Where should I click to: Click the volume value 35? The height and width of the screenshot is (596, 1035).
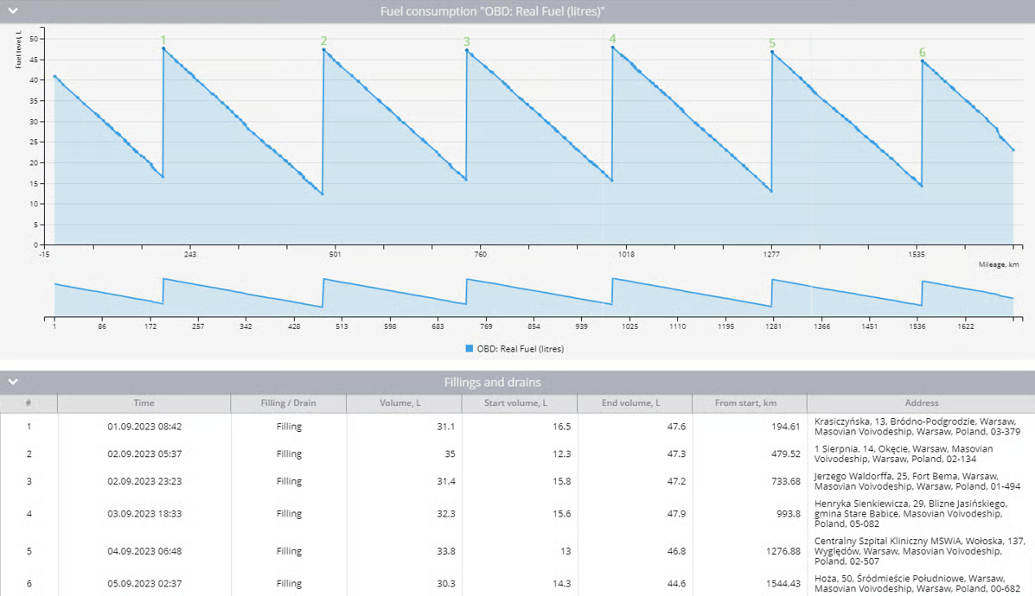(x=450, y=453)
